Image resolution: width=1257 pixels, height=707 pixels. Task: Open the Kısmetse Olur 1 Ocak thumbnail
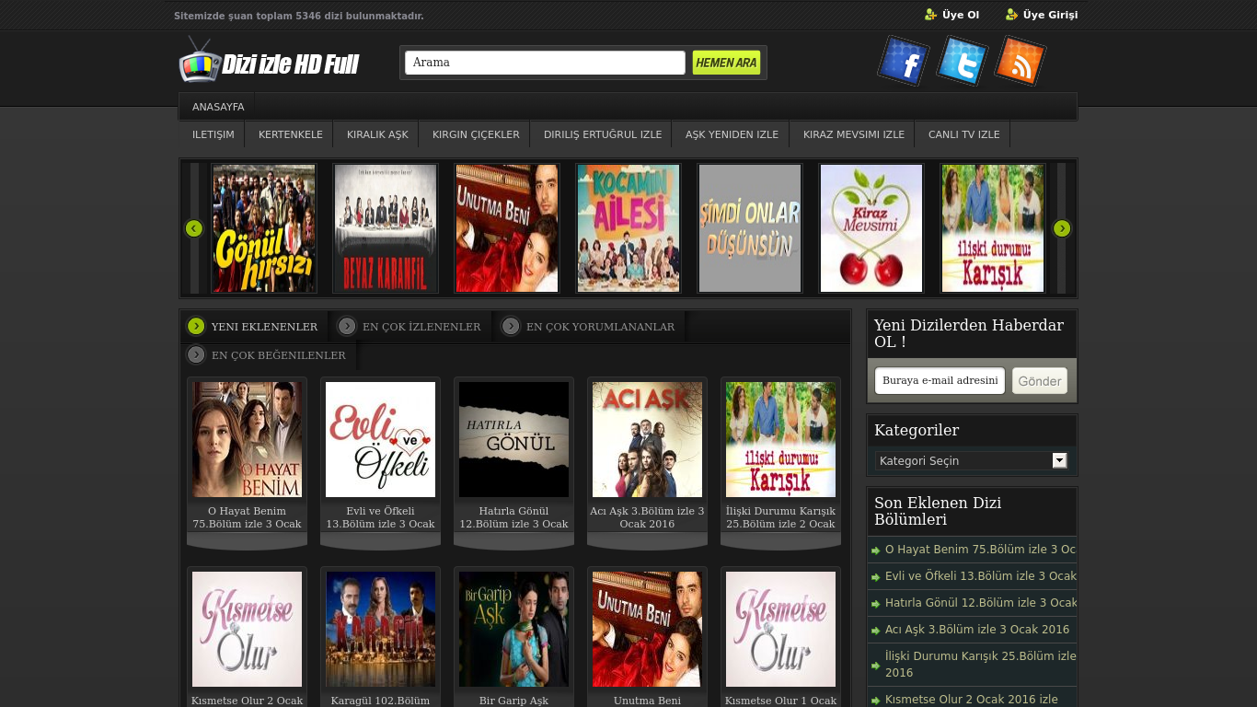coord(780,629)
